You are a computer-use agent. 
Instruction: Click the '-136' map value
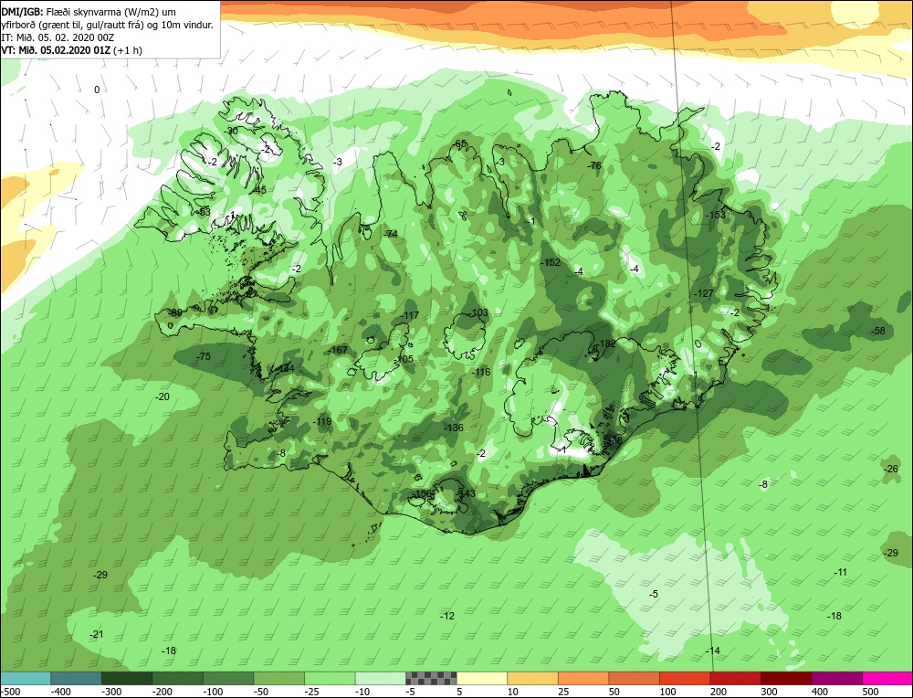[454, 428]
